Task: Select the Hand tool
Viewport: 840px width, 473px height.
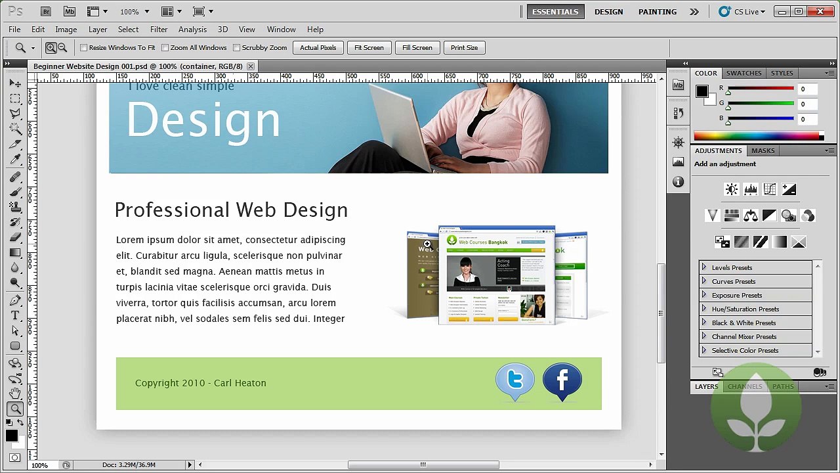Action: point(15,394)
